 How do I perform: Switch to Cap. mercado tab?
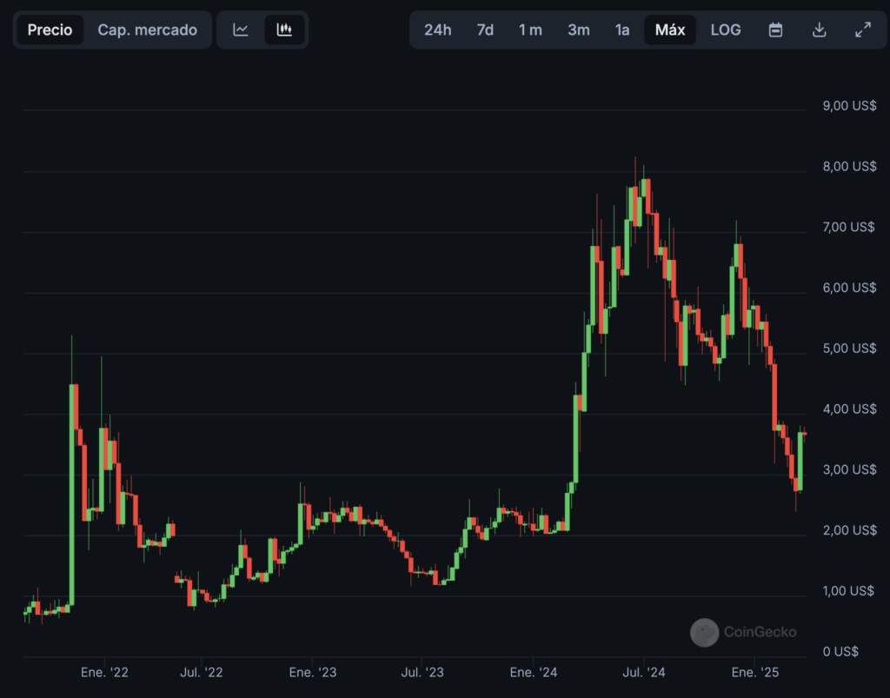(x=147, y=30)
